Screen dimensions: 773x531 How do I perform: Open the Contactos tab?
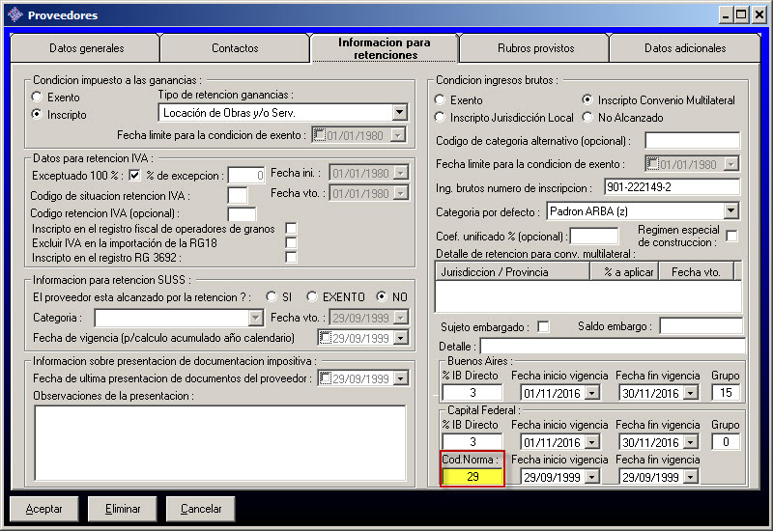235,48
